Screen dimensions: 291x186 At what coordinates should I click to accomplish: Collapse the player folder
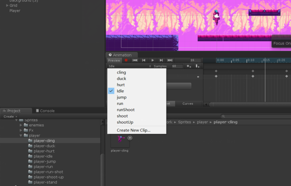[x=21, y=135]
